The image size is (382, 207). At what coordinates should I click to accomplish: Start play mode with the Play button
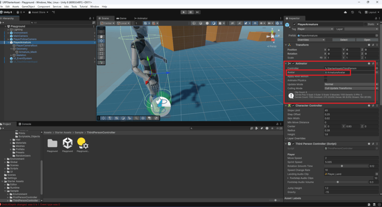(x=184, y=12)
